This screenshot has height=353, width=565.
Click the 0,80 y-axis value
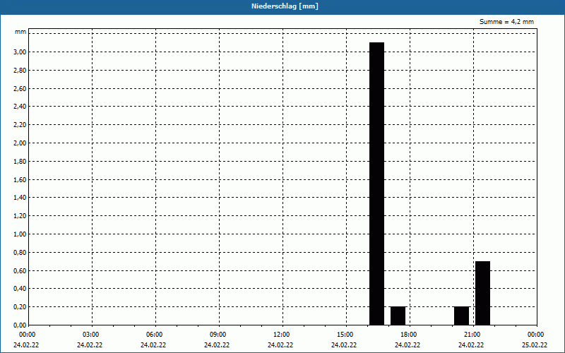pyautogui.click(x=20, y=253)
